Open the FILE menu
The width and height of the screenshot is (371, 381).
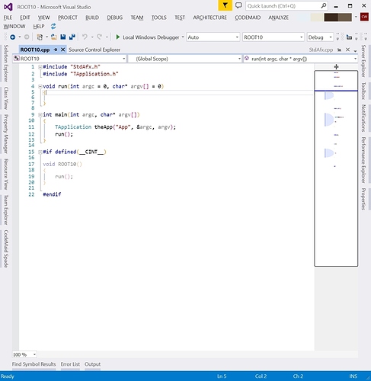(x=8, y=18)
